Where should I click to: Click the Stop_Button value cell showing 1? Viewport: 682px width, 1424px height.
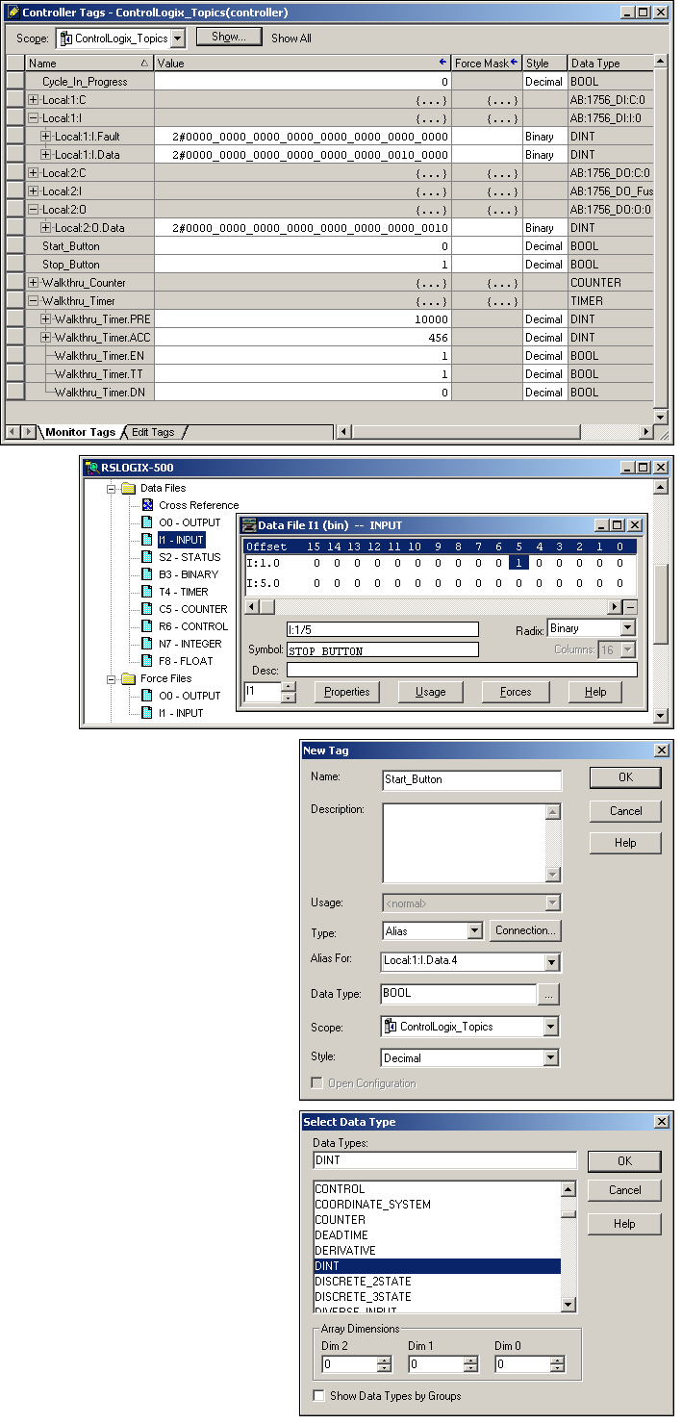click(303, 265)
